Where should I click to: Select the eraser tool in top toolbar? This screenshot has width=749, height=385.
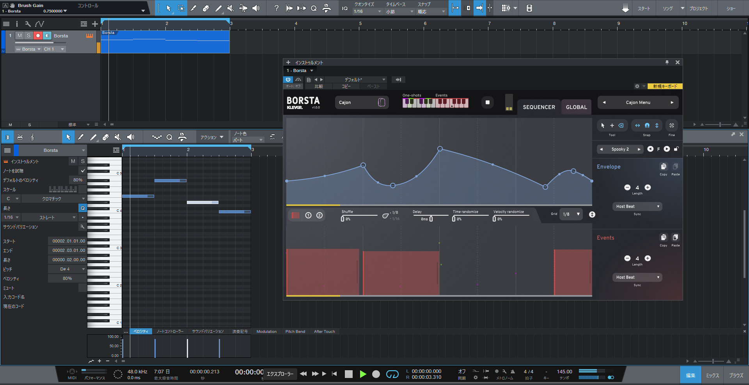(x=206, y=8)
